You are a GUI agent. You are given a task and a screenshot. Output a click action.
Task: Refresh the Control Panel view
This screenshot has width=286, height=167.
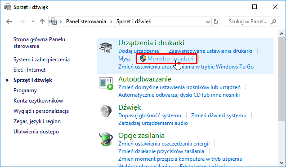(215, 21)
